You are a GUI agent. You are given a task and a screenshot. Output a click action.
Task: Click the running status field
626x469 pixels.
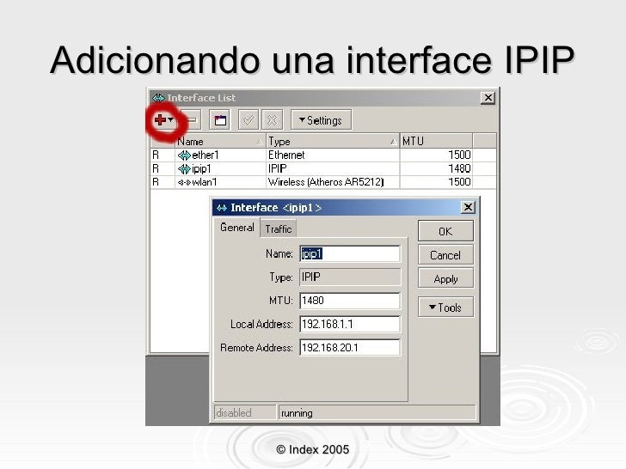[377, 413]
